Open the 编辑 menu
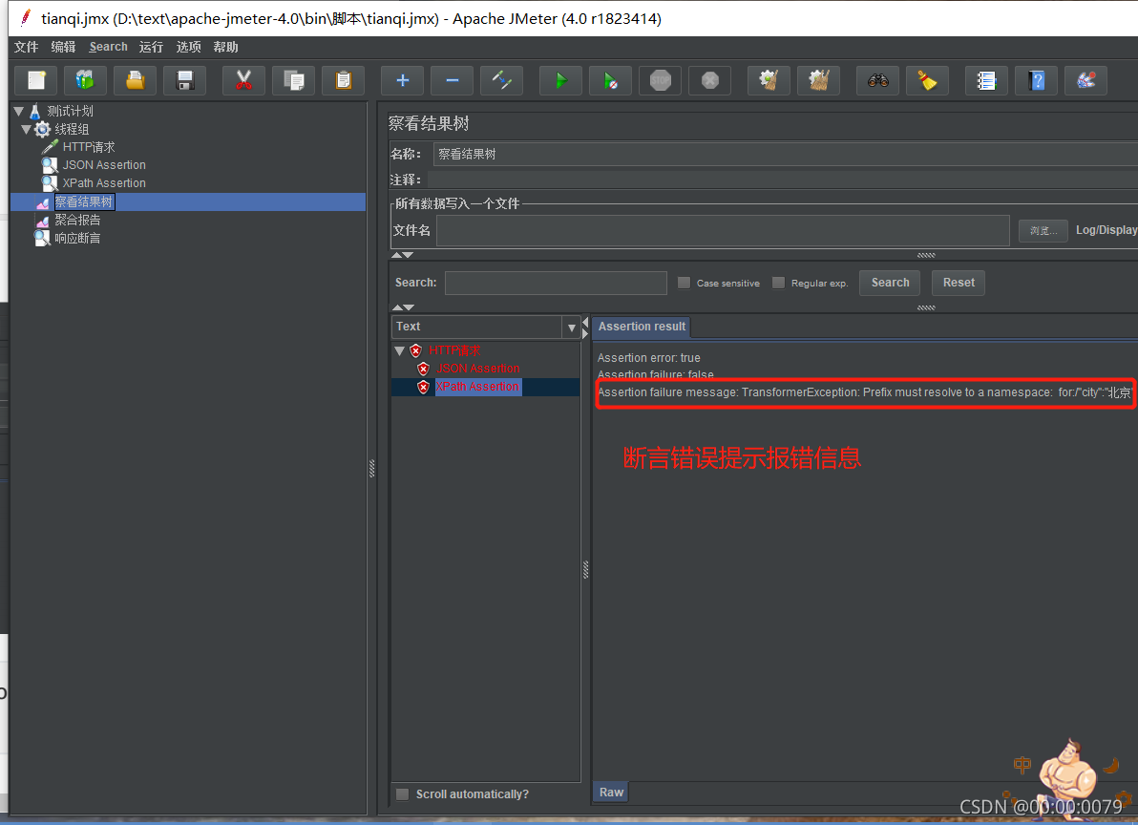1138x825 pixels. coord(63,47)
